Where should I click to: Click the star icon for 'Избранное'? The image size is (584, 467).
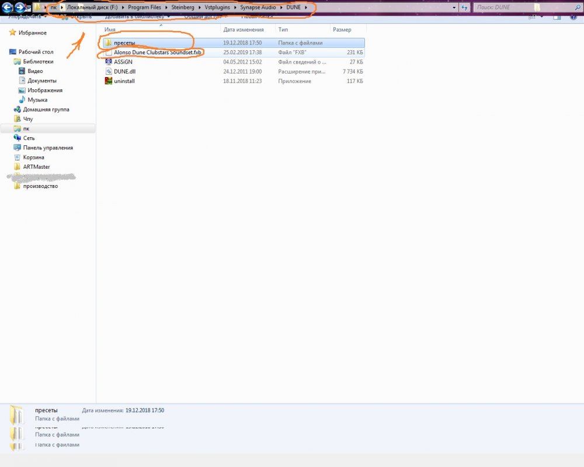pos(13,33)
